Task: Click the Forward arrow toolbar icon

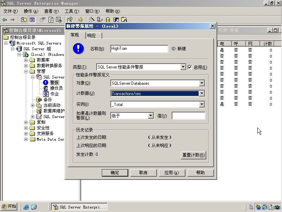Action: pos(13,20)
